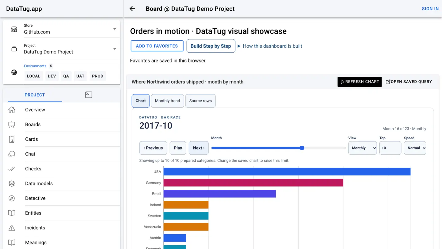Click ADD TO FAVORITES button
Screen dimensions: 442x249
[x=157, y=46]
